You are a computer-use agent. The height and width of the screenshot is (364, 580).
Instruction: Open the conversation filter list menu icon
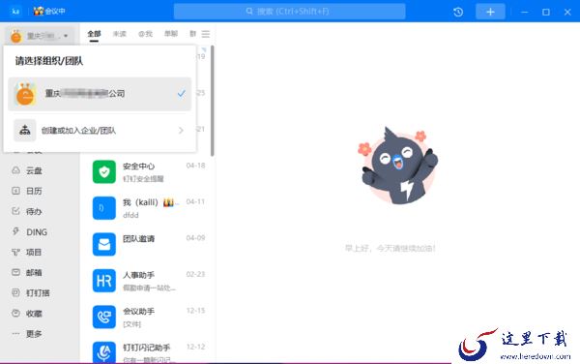pos(206,34)
